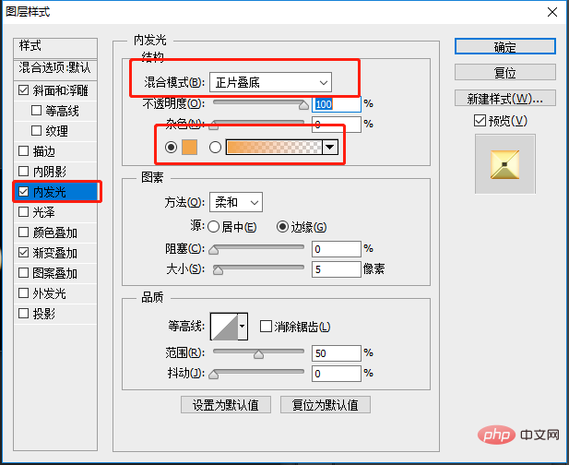
Task: Select the 样式 list header
Action: 55,48
